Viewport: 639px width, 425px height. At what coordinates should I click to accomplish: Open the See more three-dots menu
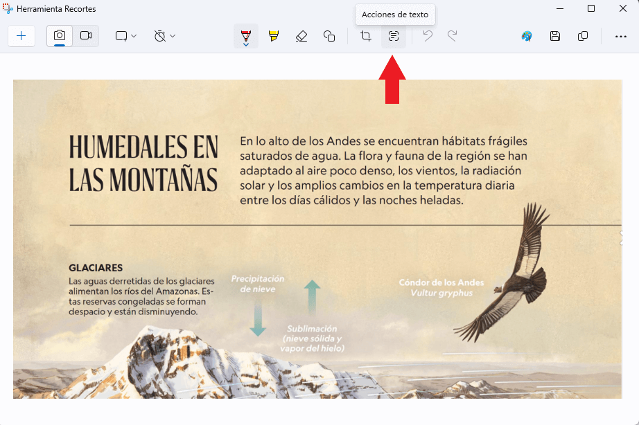coord(621,36)
